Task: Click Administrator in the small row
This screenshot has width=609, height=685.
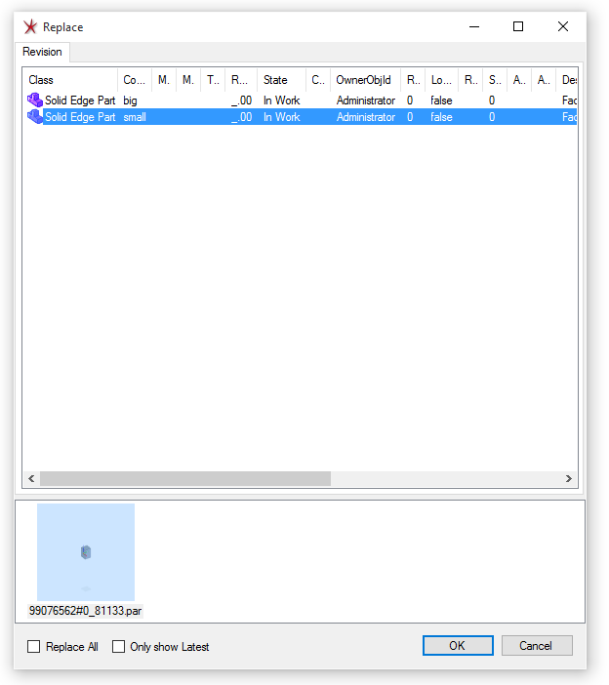Action: pyautogui.click(x=366, y=117)
